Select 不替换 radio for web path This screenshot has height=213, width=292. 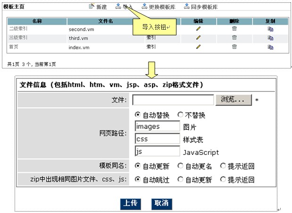point(180,114)
